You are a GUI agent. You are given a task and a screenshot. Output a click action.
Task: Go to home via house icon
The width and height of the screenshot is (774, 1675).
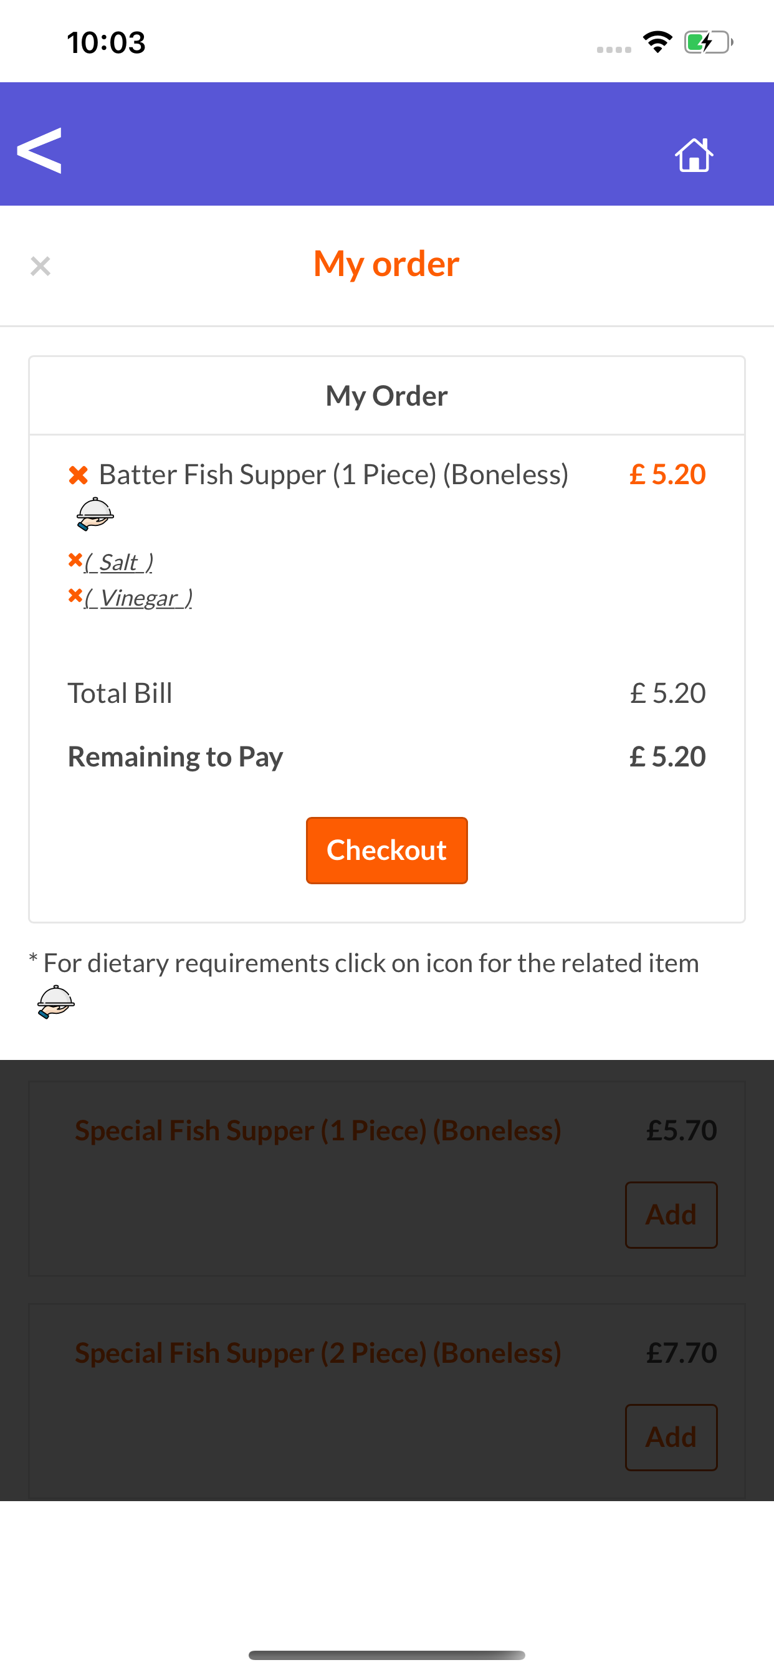[694, 155]
